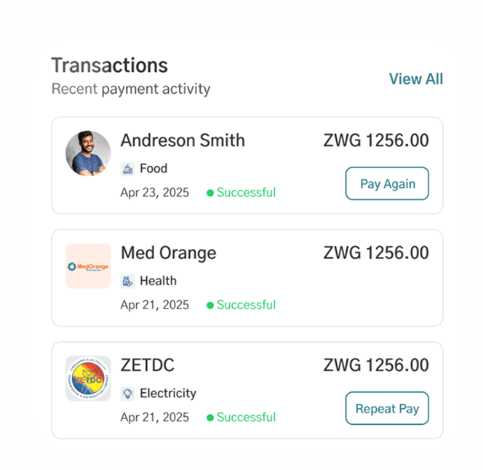
Task: Click the Pay Again button
Action: (387, 183)
